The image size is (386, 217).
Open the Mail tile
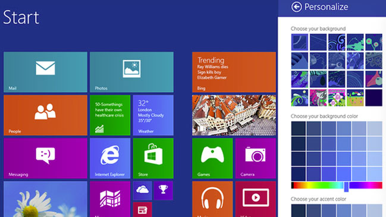46,72
